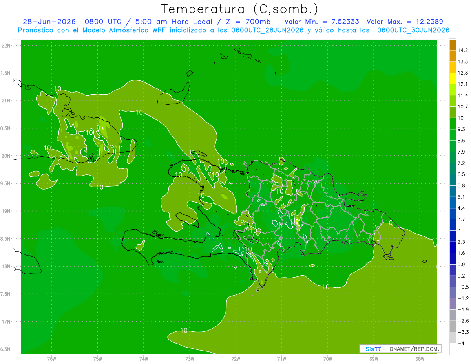Click the "12.1" color scale label

pos(463,84)
